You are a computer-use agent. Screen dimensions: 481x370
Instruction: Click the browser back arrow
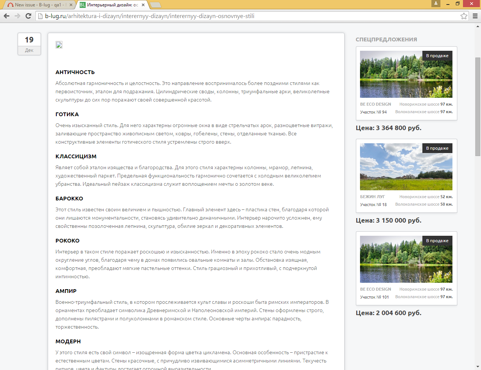6,16
